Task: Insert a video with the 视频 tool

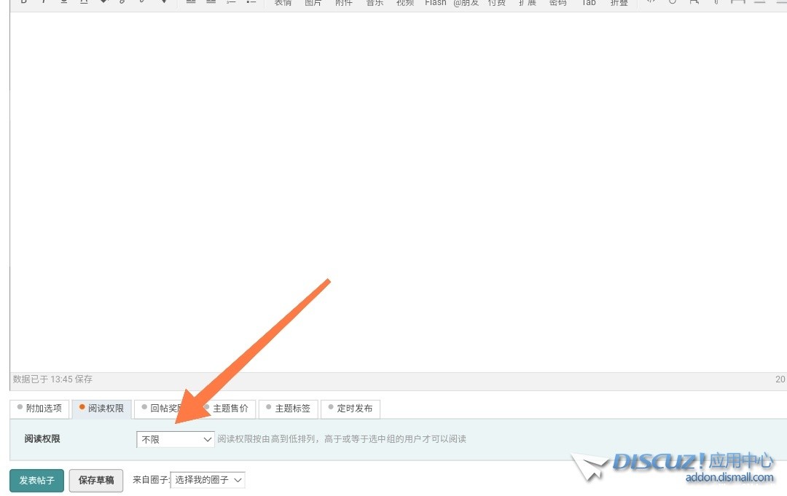Action: [405, 3]
